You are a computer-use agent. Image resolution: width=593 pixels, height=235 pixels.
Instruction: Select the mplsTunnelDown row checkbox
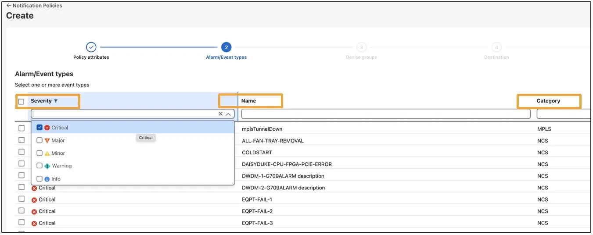[22, 128]
